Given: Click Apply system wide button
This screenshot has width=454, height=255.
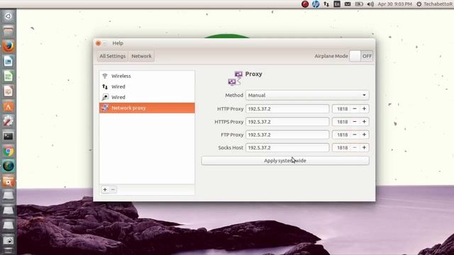Looking at the screenshot, I should [285, 161].
